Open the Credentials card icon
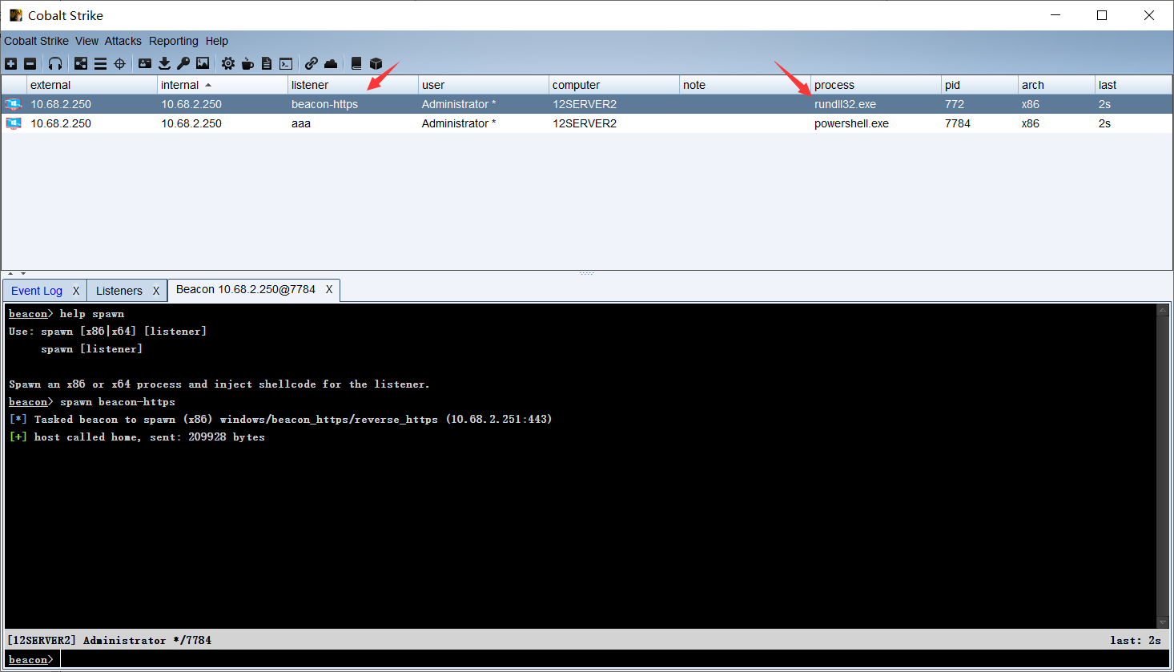Screen dimensions: 1174x672 click(145, 63)
